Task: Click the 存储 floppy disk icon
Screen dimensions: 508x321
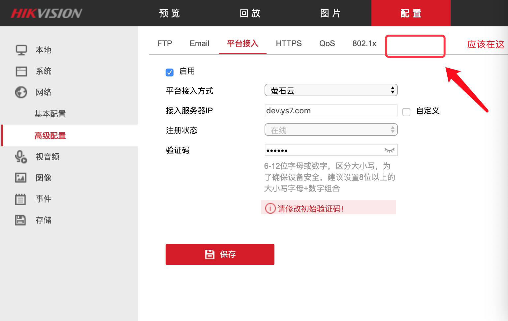Action: (21, 220)
